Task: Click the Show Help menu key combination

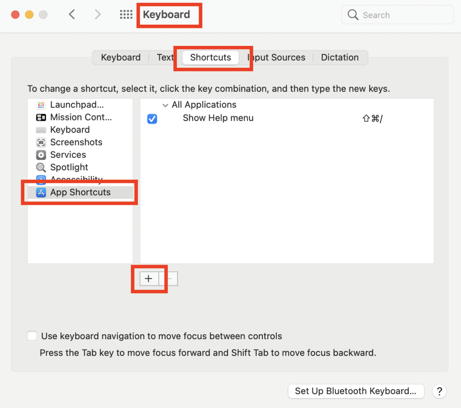Action: pyautogui.click(x=372, y=118)
